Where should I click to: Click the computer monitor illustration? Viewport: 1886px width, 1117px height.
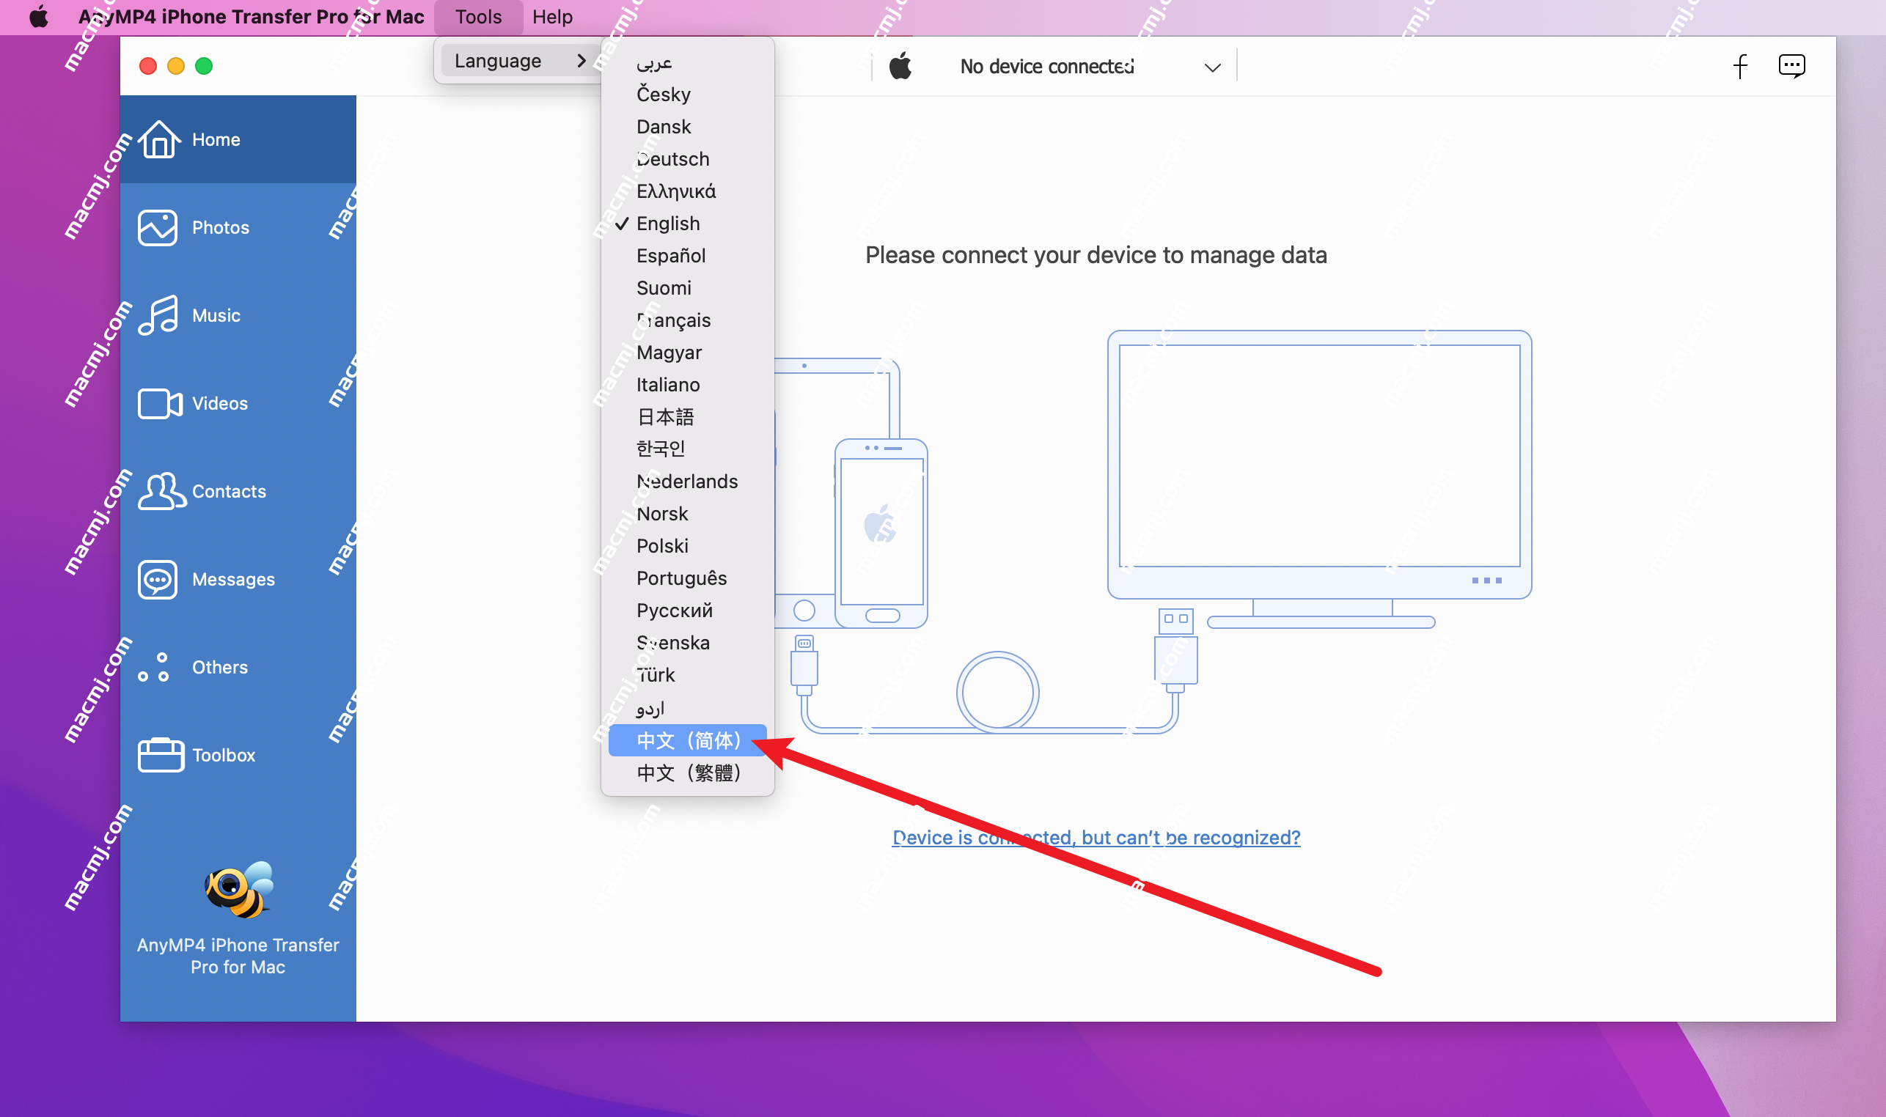tap(1319, 479)
